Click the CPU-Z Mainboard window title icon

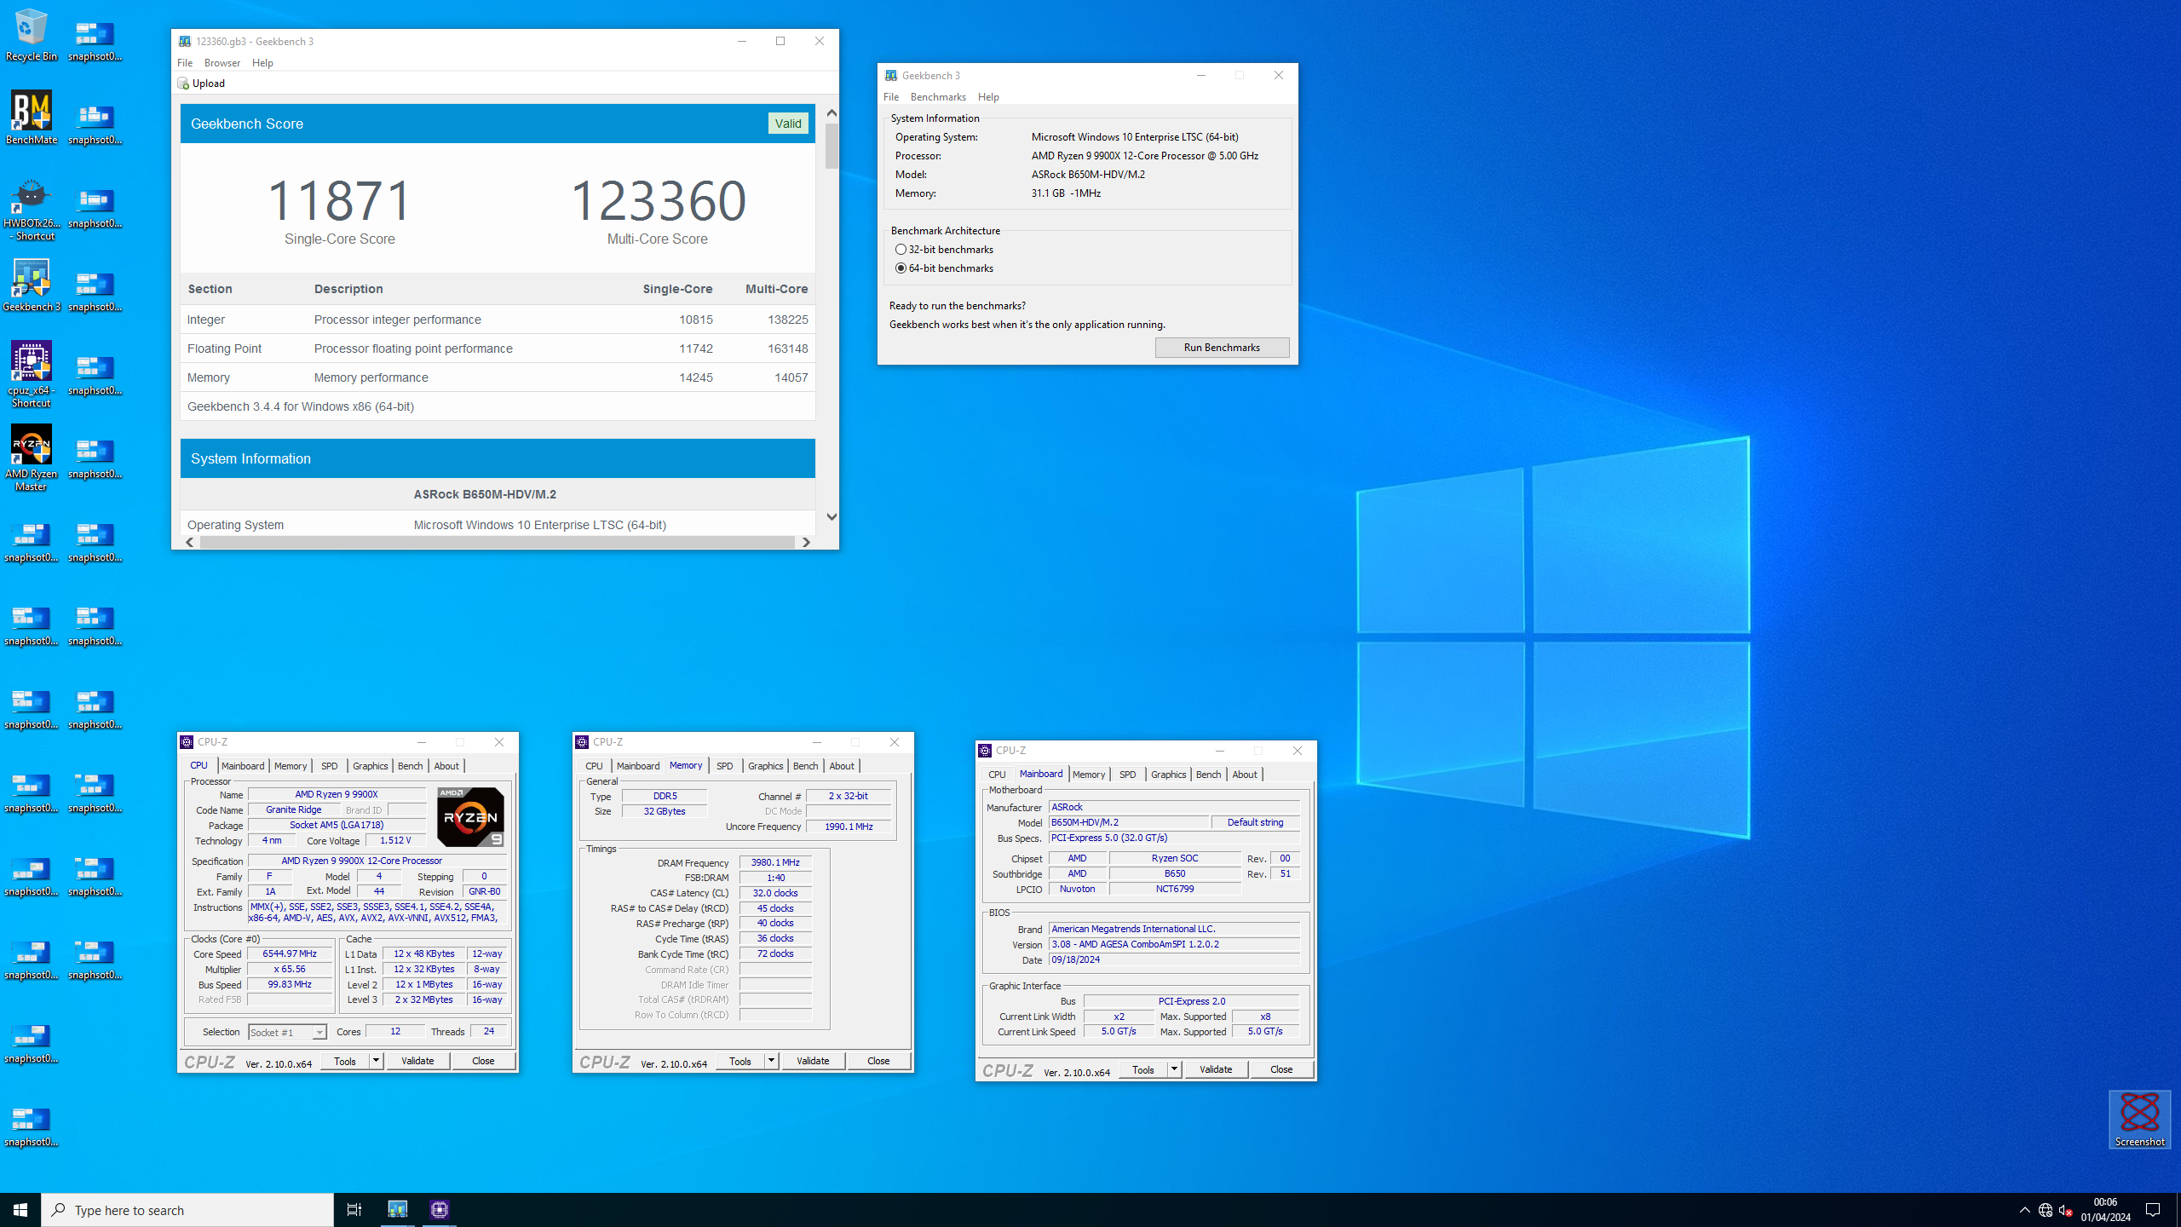pos(985,751)
